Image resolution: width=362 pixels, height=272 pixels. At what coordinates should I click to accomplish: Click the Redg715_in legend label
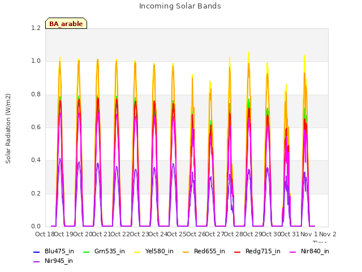(x=263, y=251)
